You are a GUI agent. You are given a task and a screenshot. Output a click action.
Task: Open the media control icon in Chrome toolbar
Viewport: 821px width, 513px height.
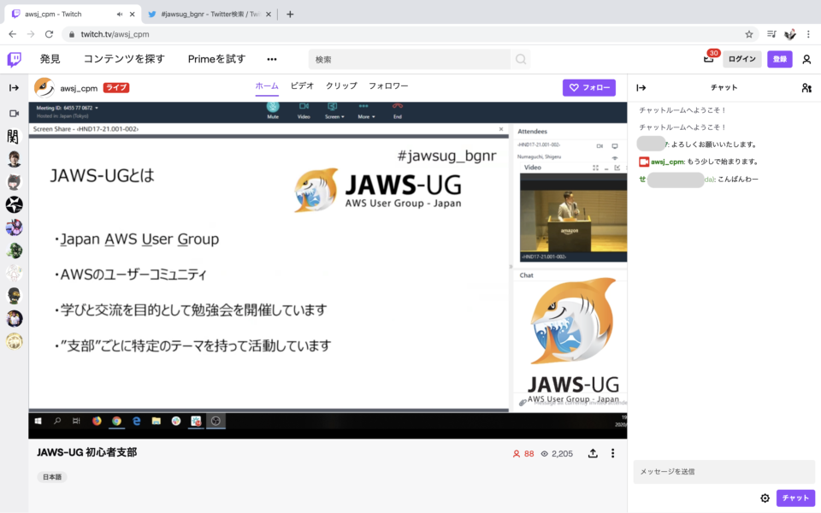click(771, 34)
